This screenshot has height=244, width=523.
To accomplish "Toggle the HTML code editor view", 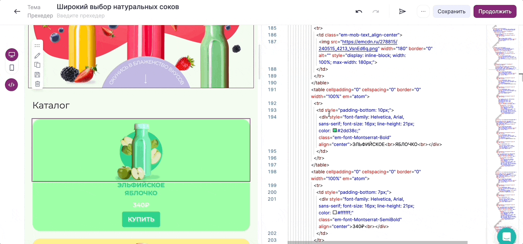I will tap(11, 85).
